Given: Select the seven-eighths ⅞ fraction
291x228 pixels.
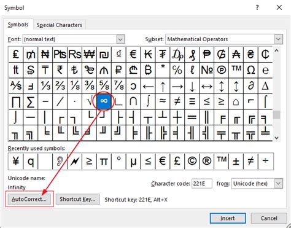Looking at the screenshot, I should (x=118, y=86).
